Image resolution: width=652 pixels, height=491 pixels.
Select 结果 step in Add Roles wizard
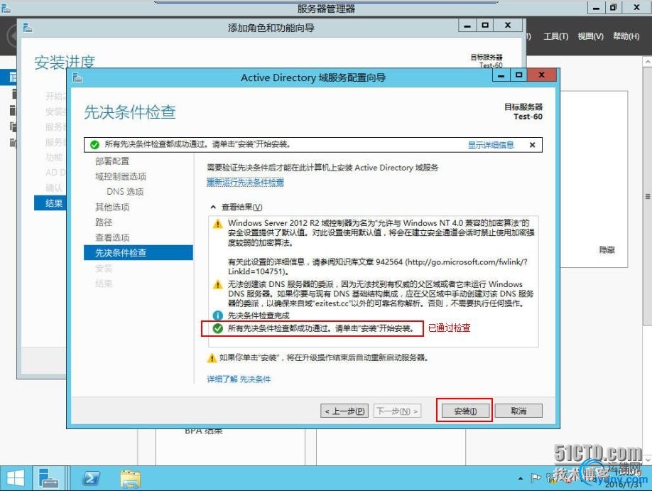(x=50, y=203)
